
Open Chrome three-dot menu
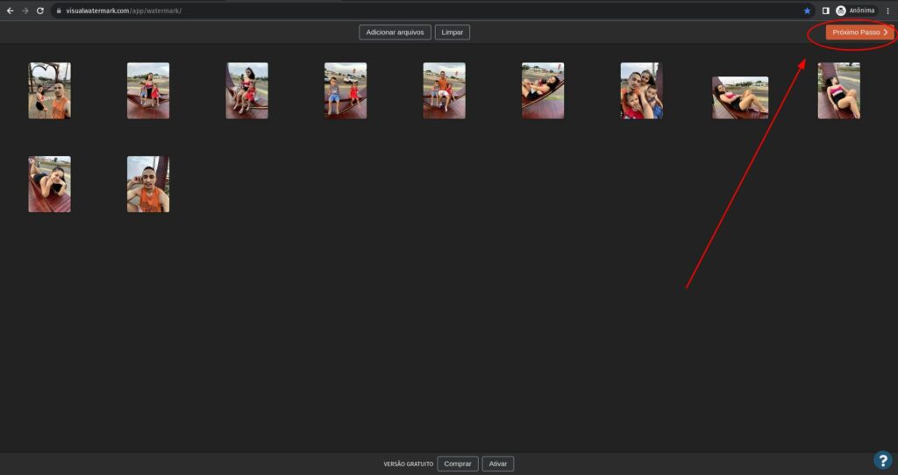(x=888, y=11)
